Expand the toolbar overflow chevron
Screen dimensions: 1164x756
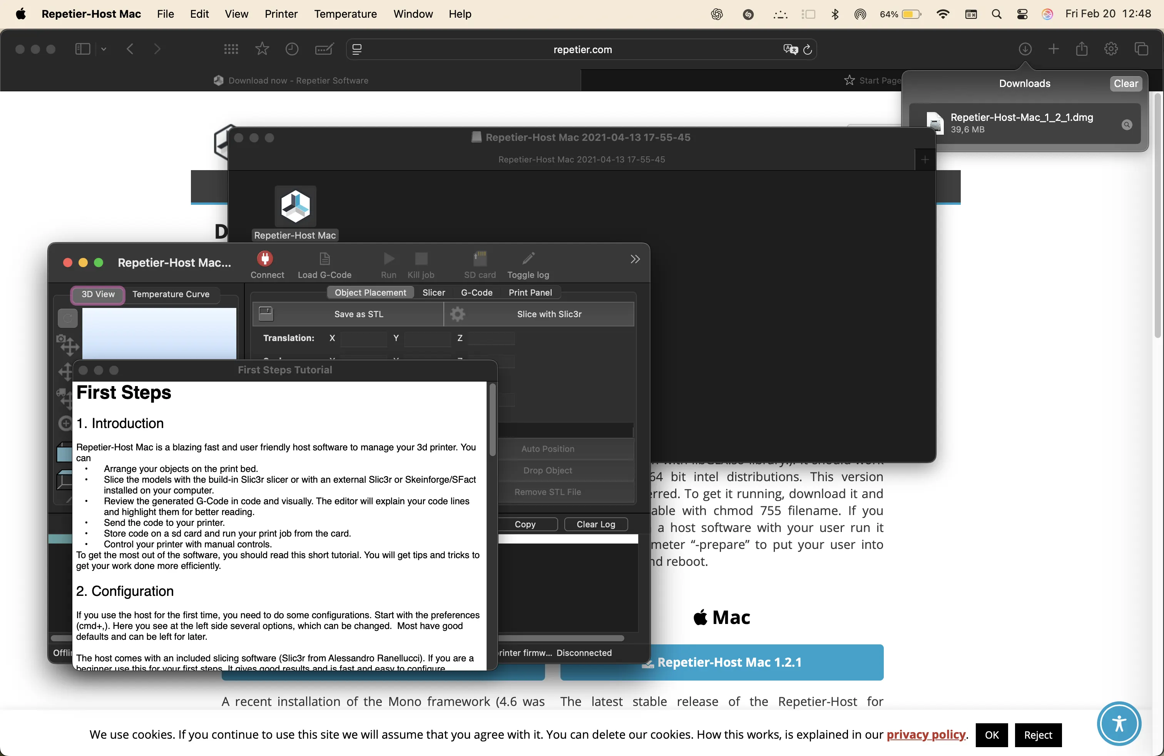click(635, 259)
